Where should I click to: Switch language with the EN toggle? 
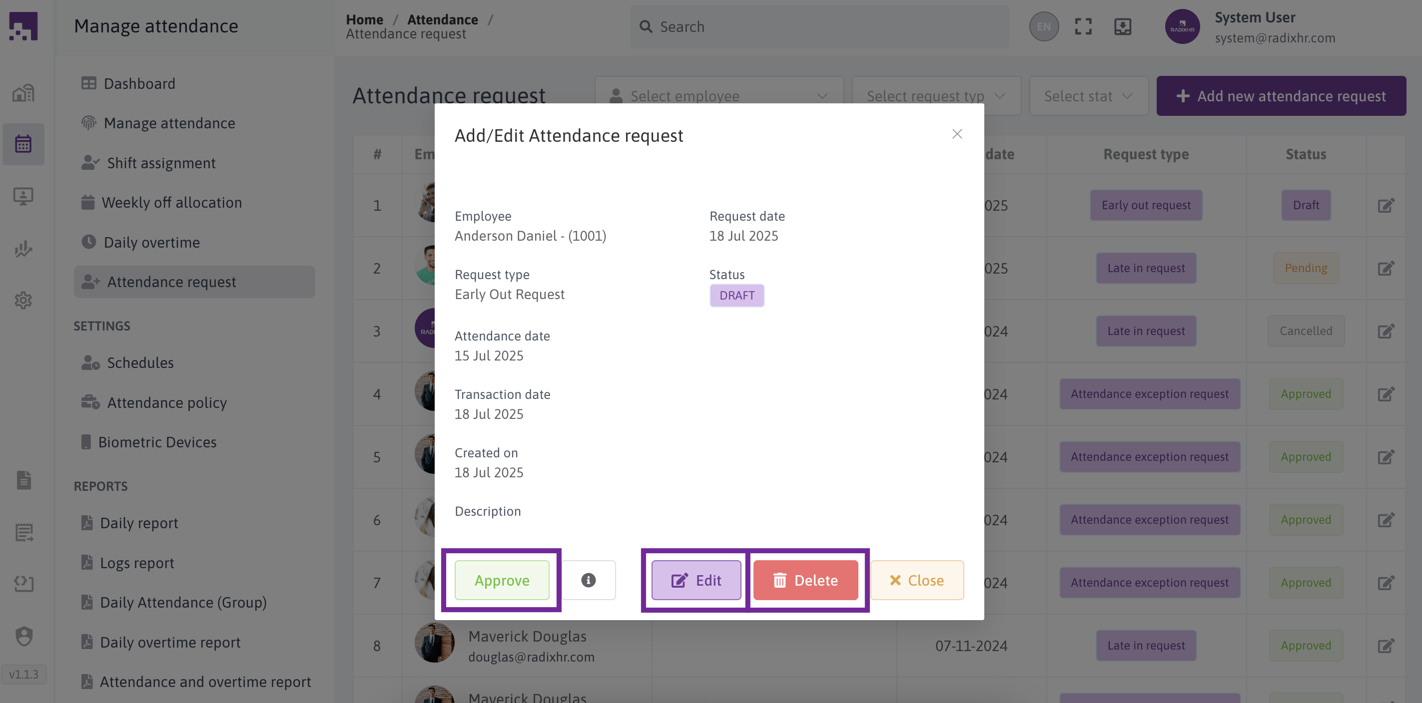1043,26
